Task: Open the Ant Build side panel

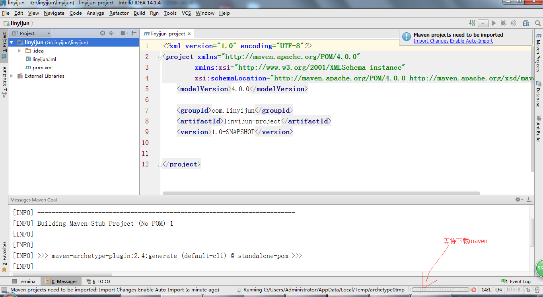Action: click(539, 128)
